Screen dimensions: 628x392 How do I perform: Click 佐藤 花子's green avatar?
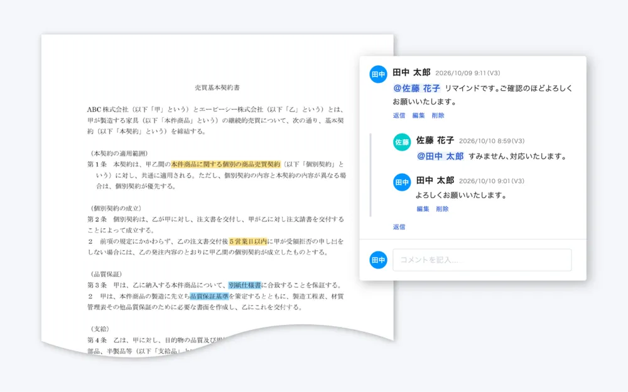point(402,142)
